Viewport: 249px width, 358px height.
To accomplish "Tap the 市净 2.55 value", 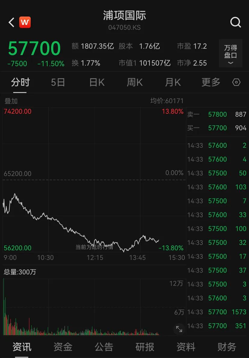I will tap(192, 63).
